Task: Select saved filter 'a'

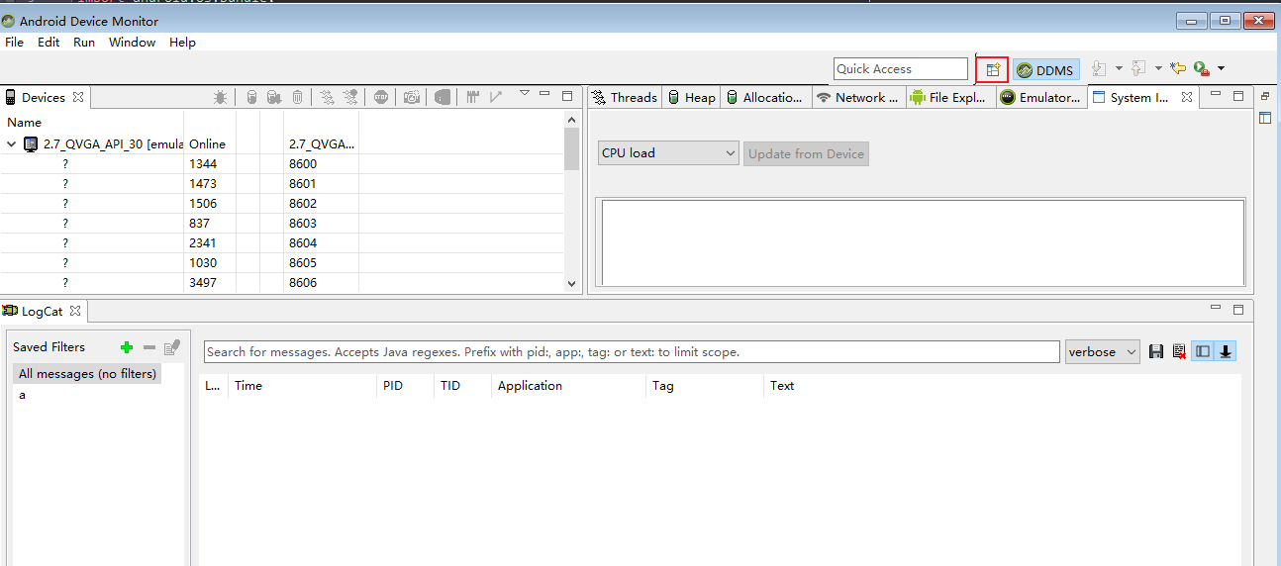Action: point(22,395)
